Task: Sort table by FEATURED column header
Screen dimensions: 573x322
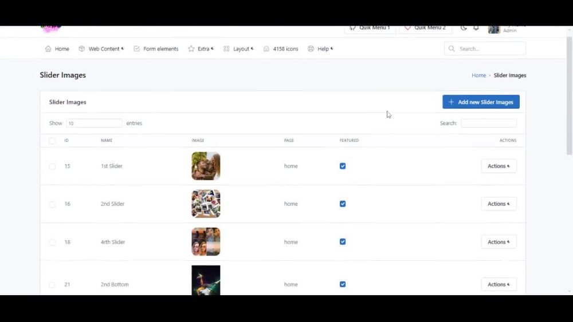Action: (350, 140)
